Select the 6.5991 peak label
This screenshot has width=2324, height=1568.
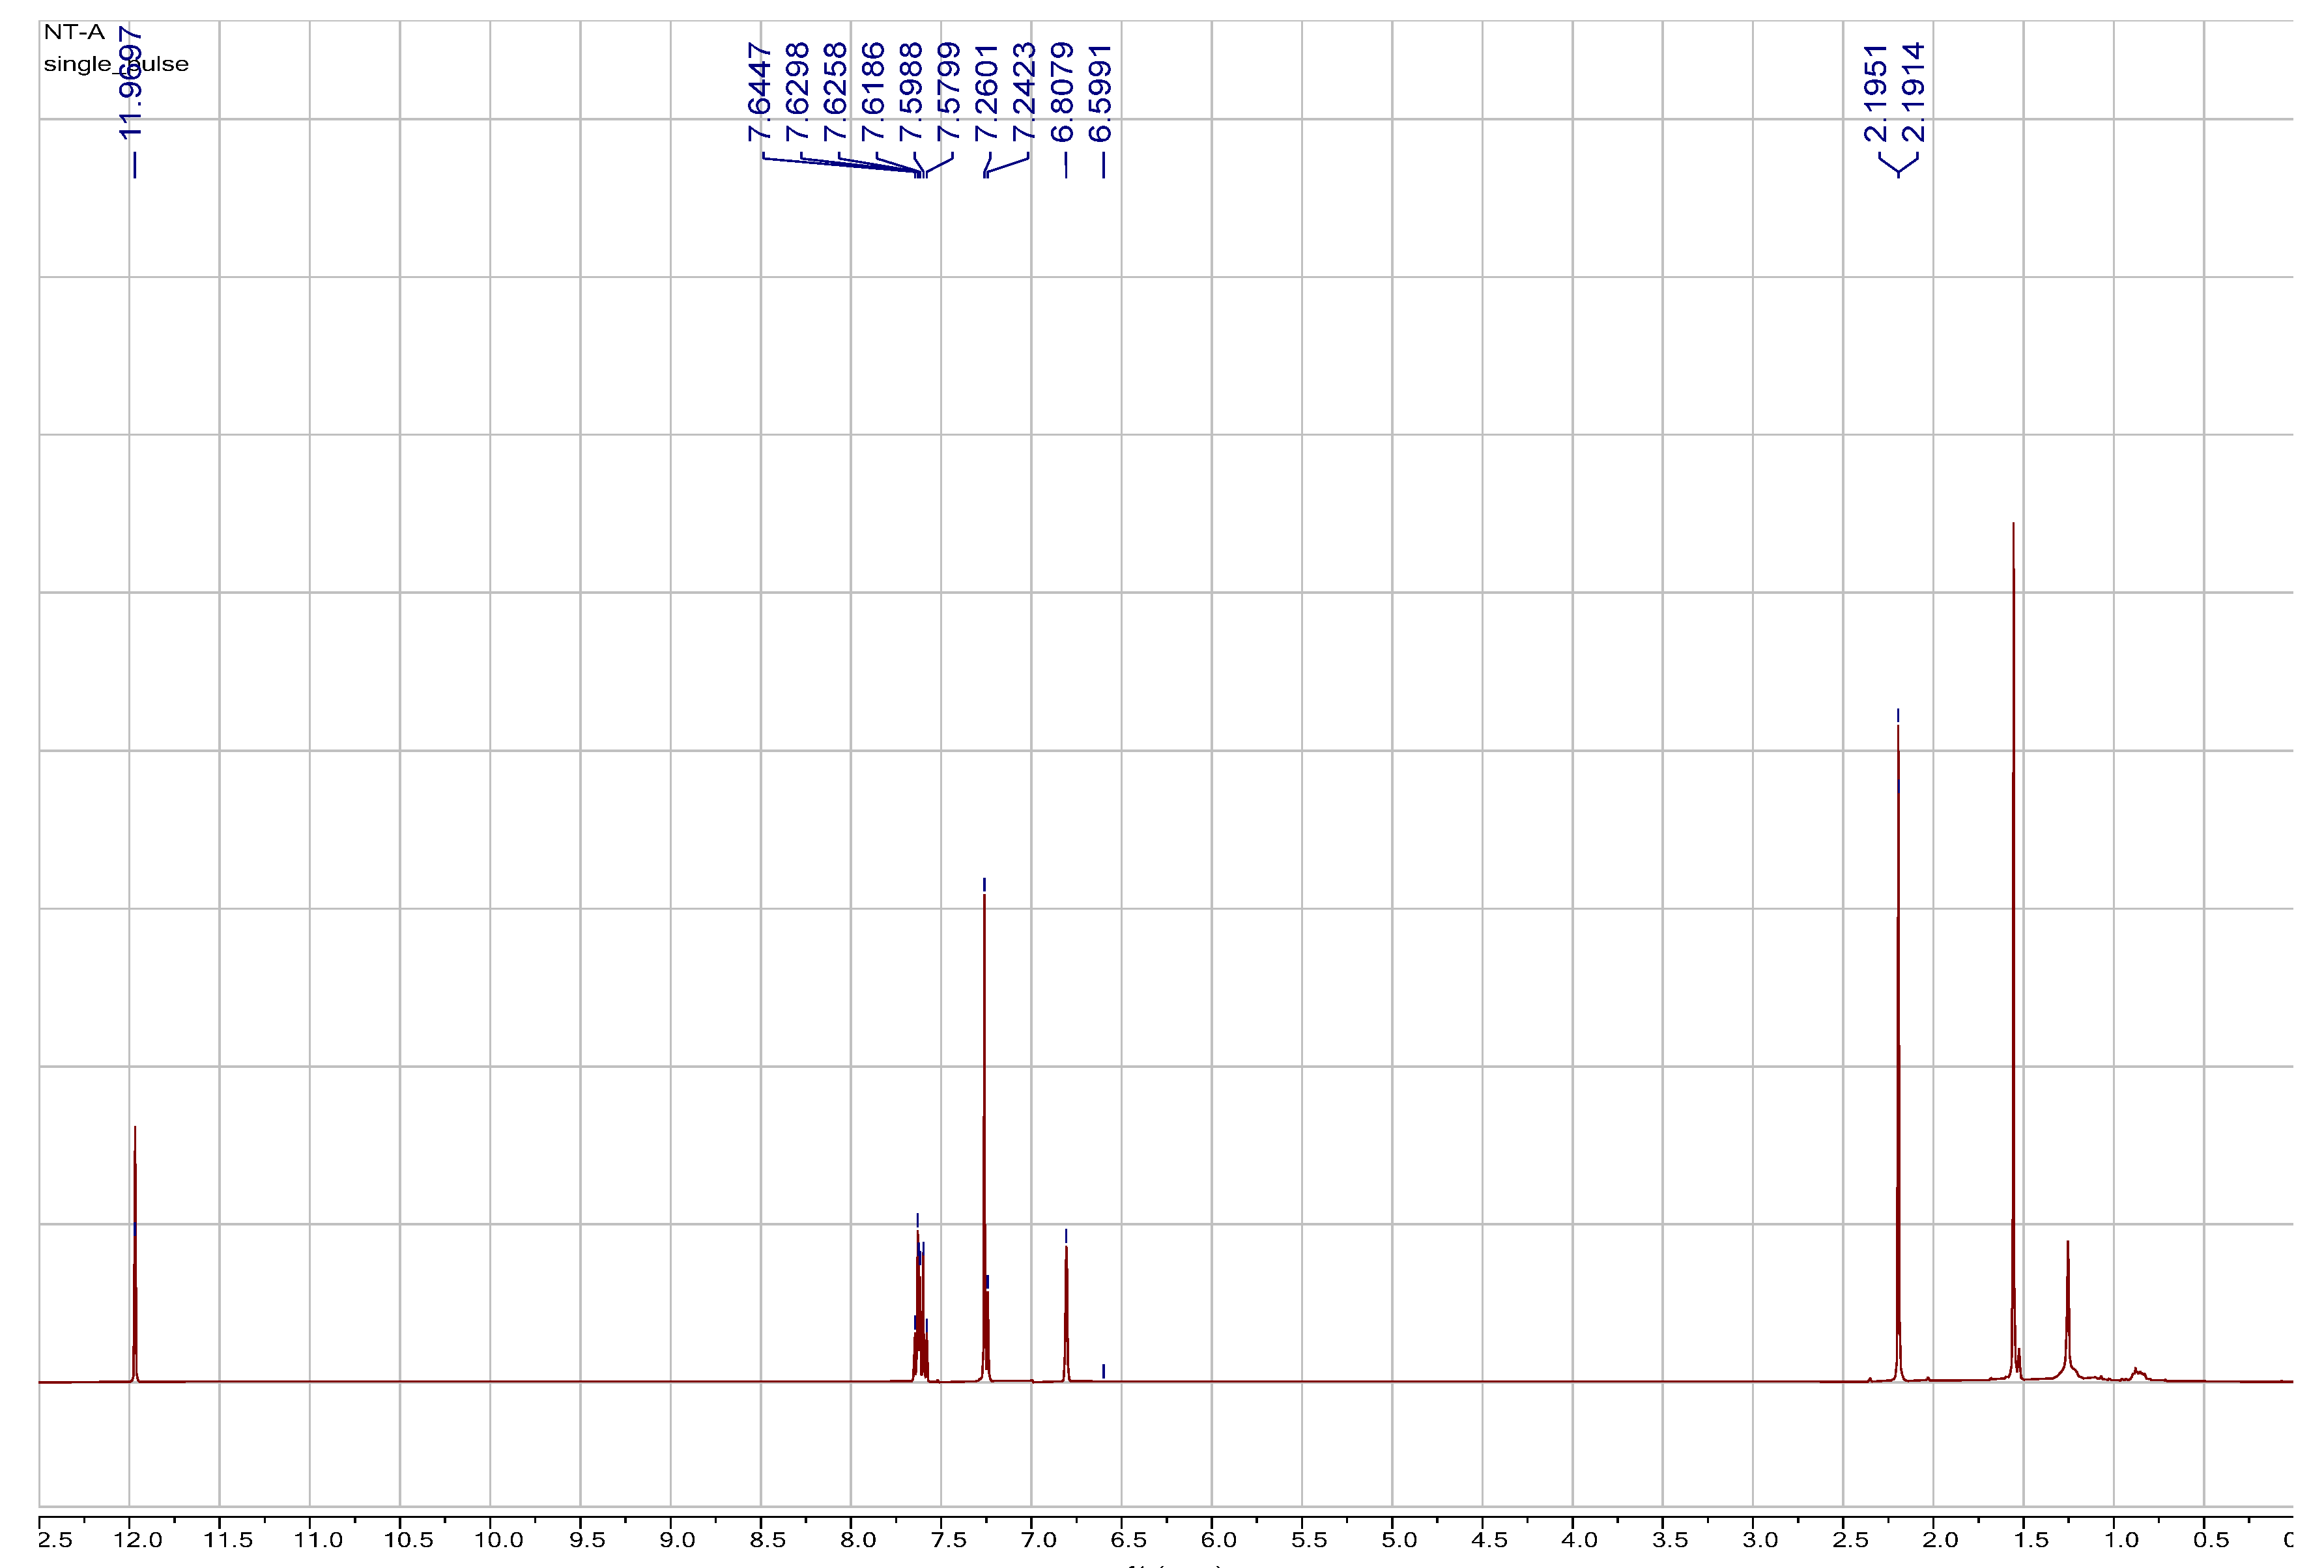point(1101,92)
